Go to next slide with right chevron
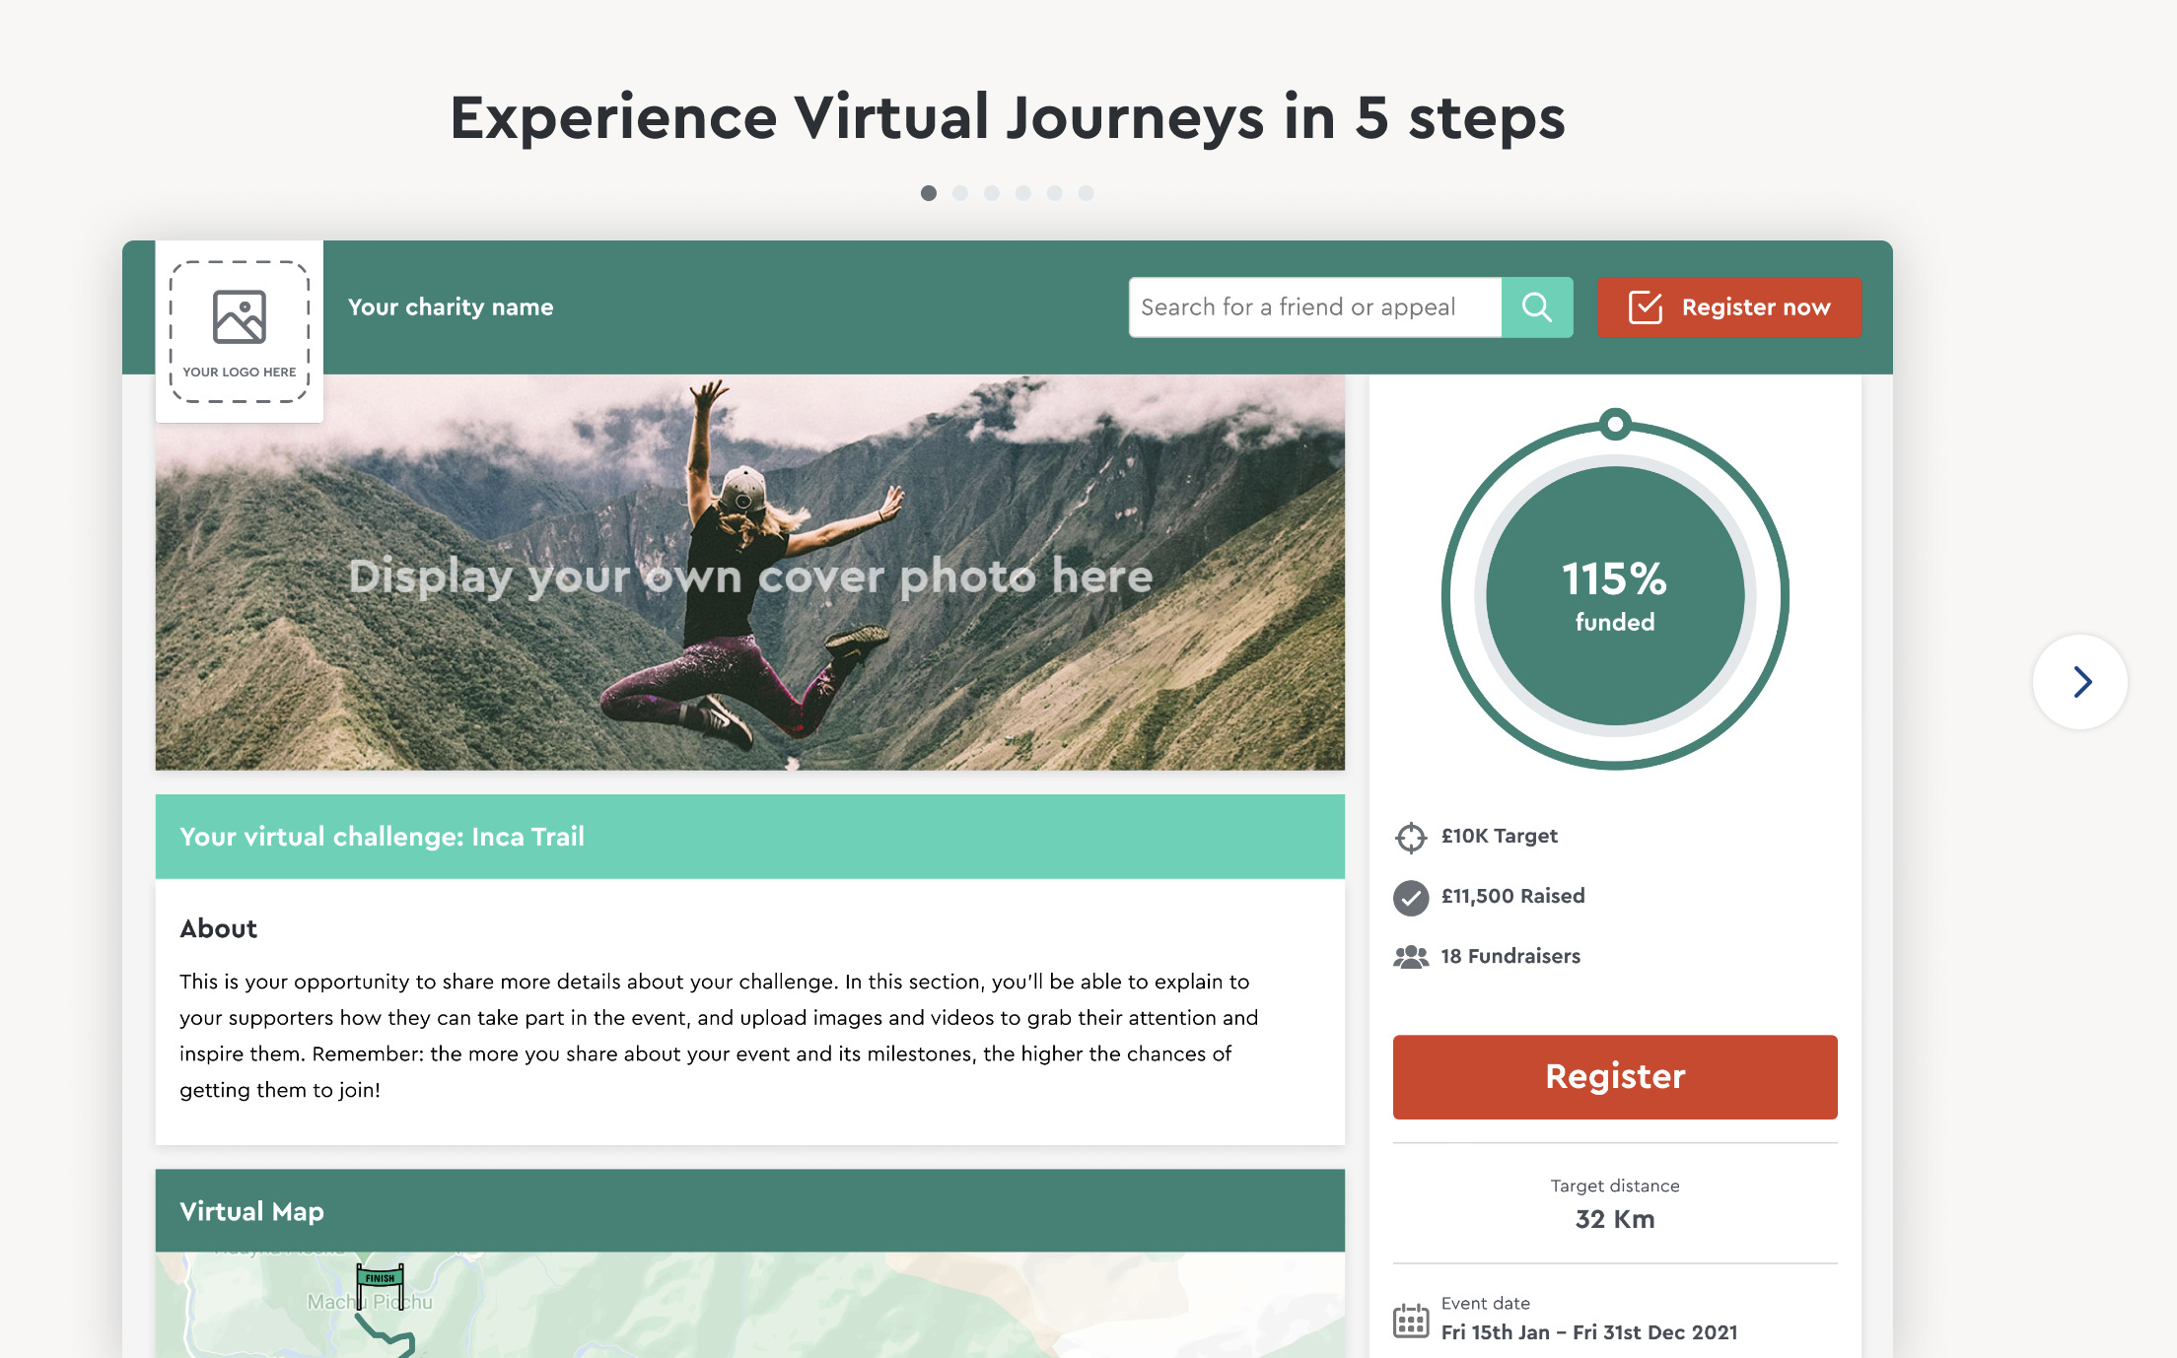 tap(2080, 682)
